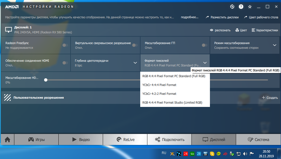Open the Видео tab
The image size is (281, 159).
coord(81,139)
